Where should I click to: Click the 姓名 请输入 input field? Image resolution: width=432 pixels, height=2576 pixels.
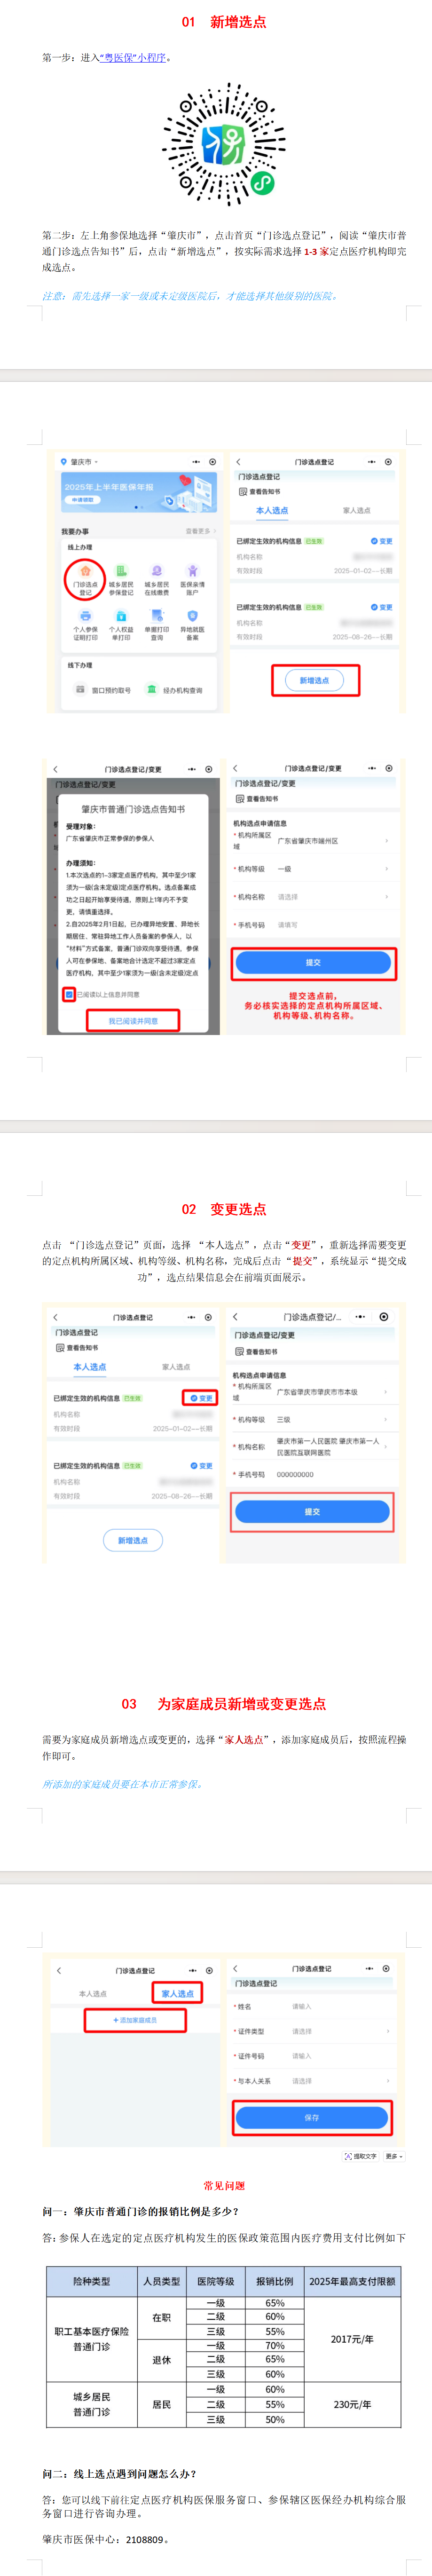[320, 2006]
